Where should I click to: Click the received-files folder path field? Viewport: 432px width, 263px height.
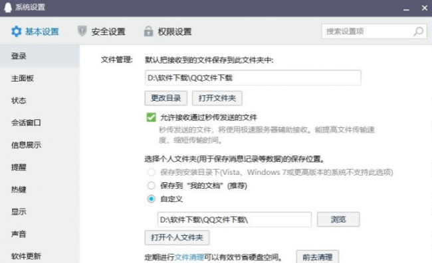click(253, 78)
